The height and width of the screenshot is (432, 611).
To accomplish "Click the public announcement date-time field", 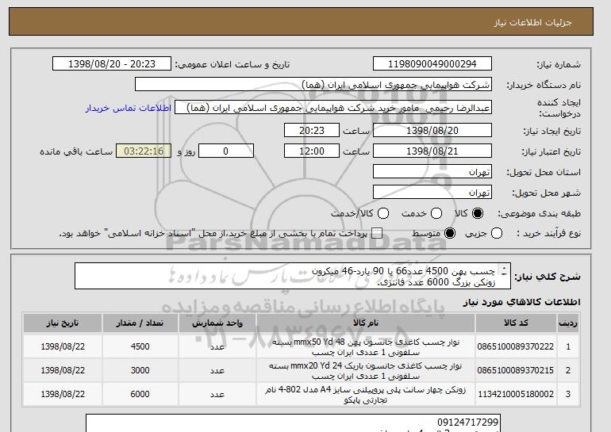I will [112, 64].
